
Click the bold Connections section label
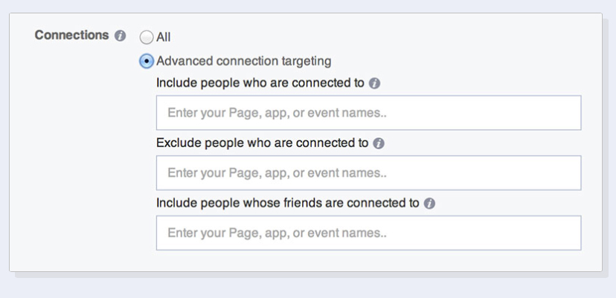coord(71,36)
